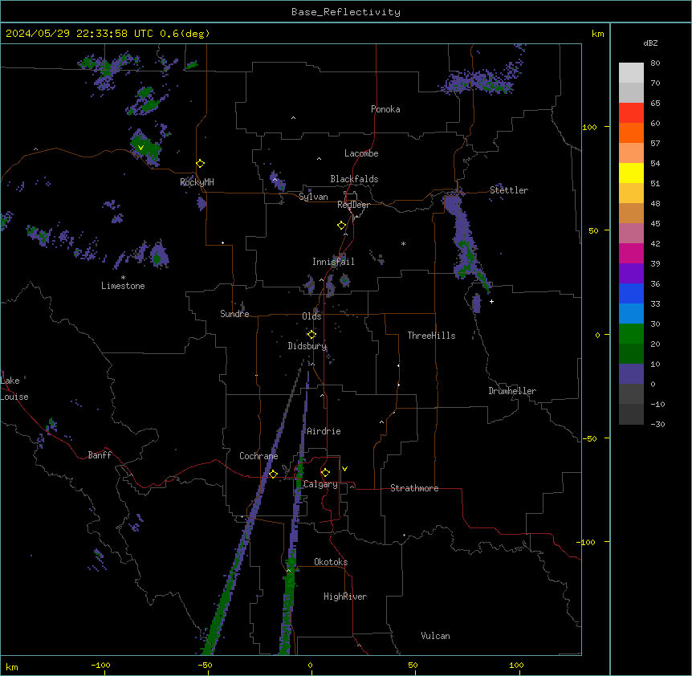
Task: Click the Calgary label on the map
Action: click(320, 484)
